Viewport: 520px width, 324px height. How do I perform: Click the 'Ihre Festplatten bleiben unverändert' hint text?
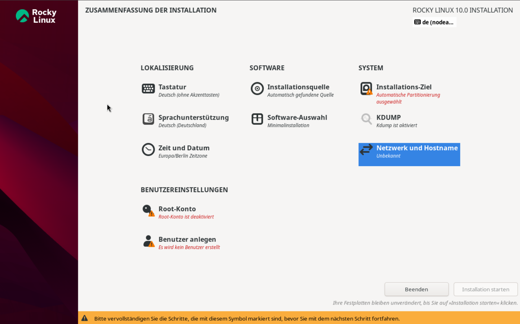pyautogui.click(x=425, y=303)
